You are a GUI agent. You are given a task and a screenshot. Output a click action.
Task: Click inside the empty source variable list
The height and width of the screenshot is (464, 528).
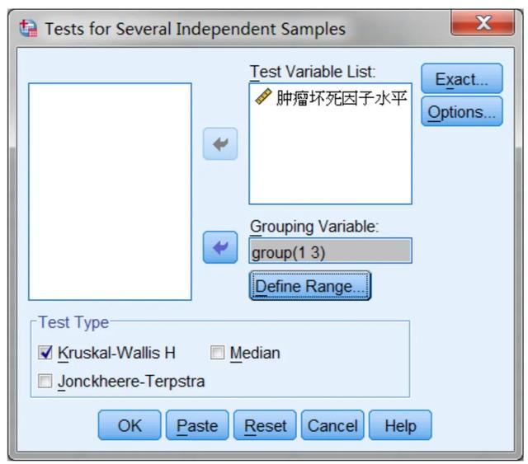tap(110, 191)
